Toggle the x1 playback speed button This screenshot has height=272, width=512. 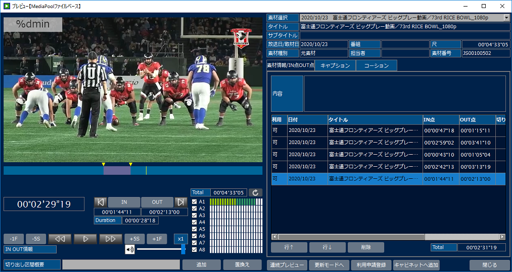tap(180, 239)
